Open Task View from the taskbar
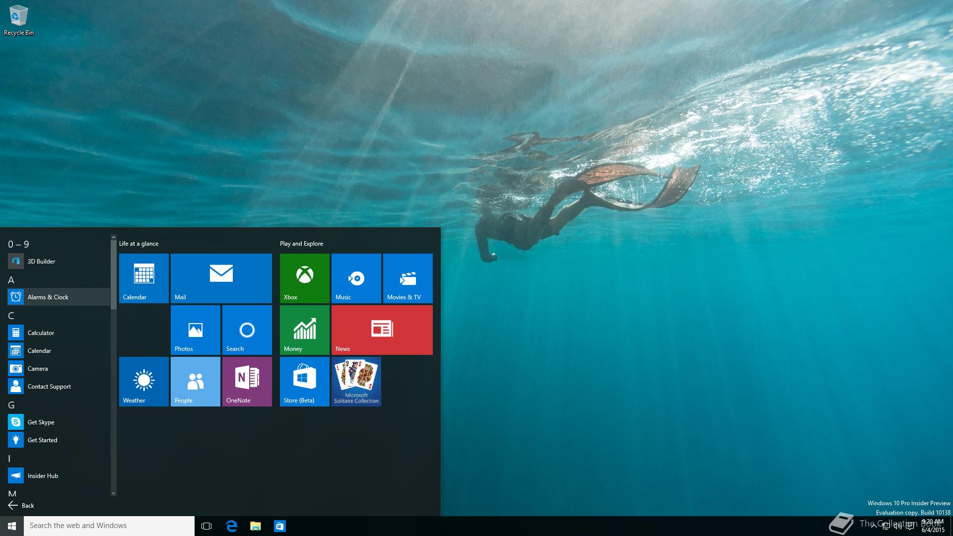 [x=206, y=526]
